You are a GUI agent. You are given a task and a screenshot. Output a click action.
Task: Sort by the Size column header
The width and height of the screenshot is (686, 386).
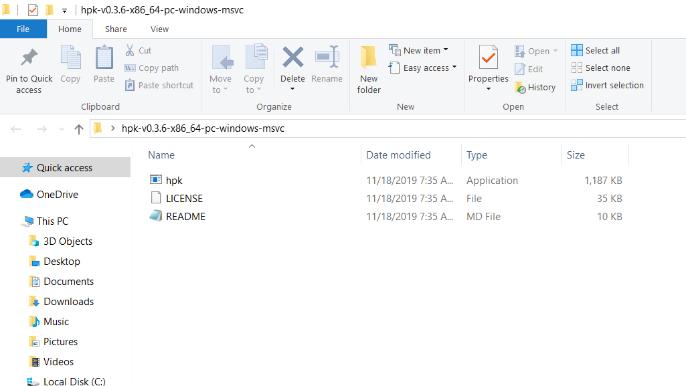(x=576, y=155)
